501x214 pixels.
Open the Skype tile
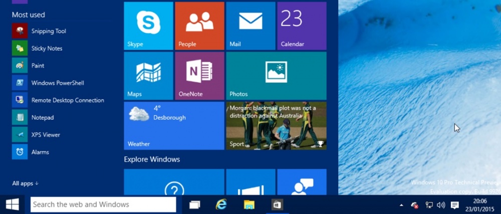tap(148, 26)
